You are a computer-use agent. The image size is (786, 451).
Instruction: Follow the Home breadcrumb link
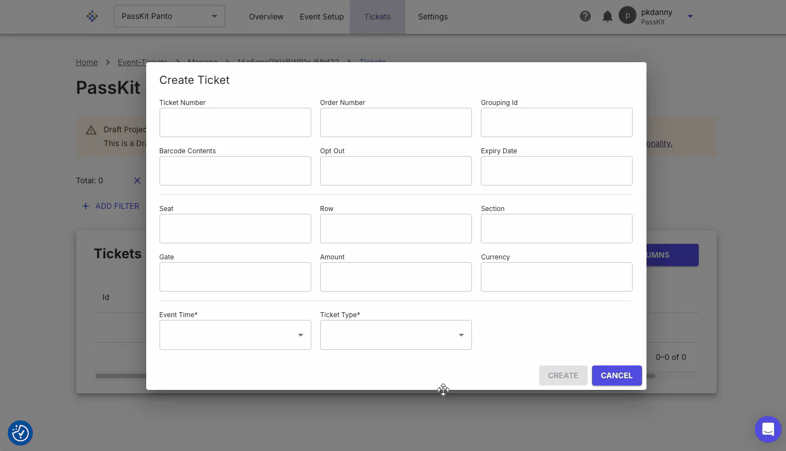pos(87,62)
